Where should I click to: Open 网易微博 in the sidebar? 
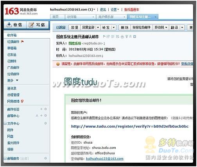pos(13,101)
